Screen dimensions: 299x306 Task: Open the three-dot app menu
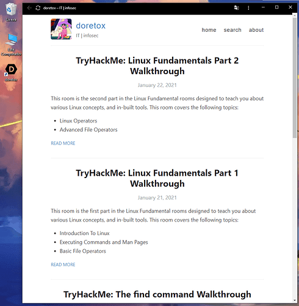pyautogui.click(x=248, y=8)
